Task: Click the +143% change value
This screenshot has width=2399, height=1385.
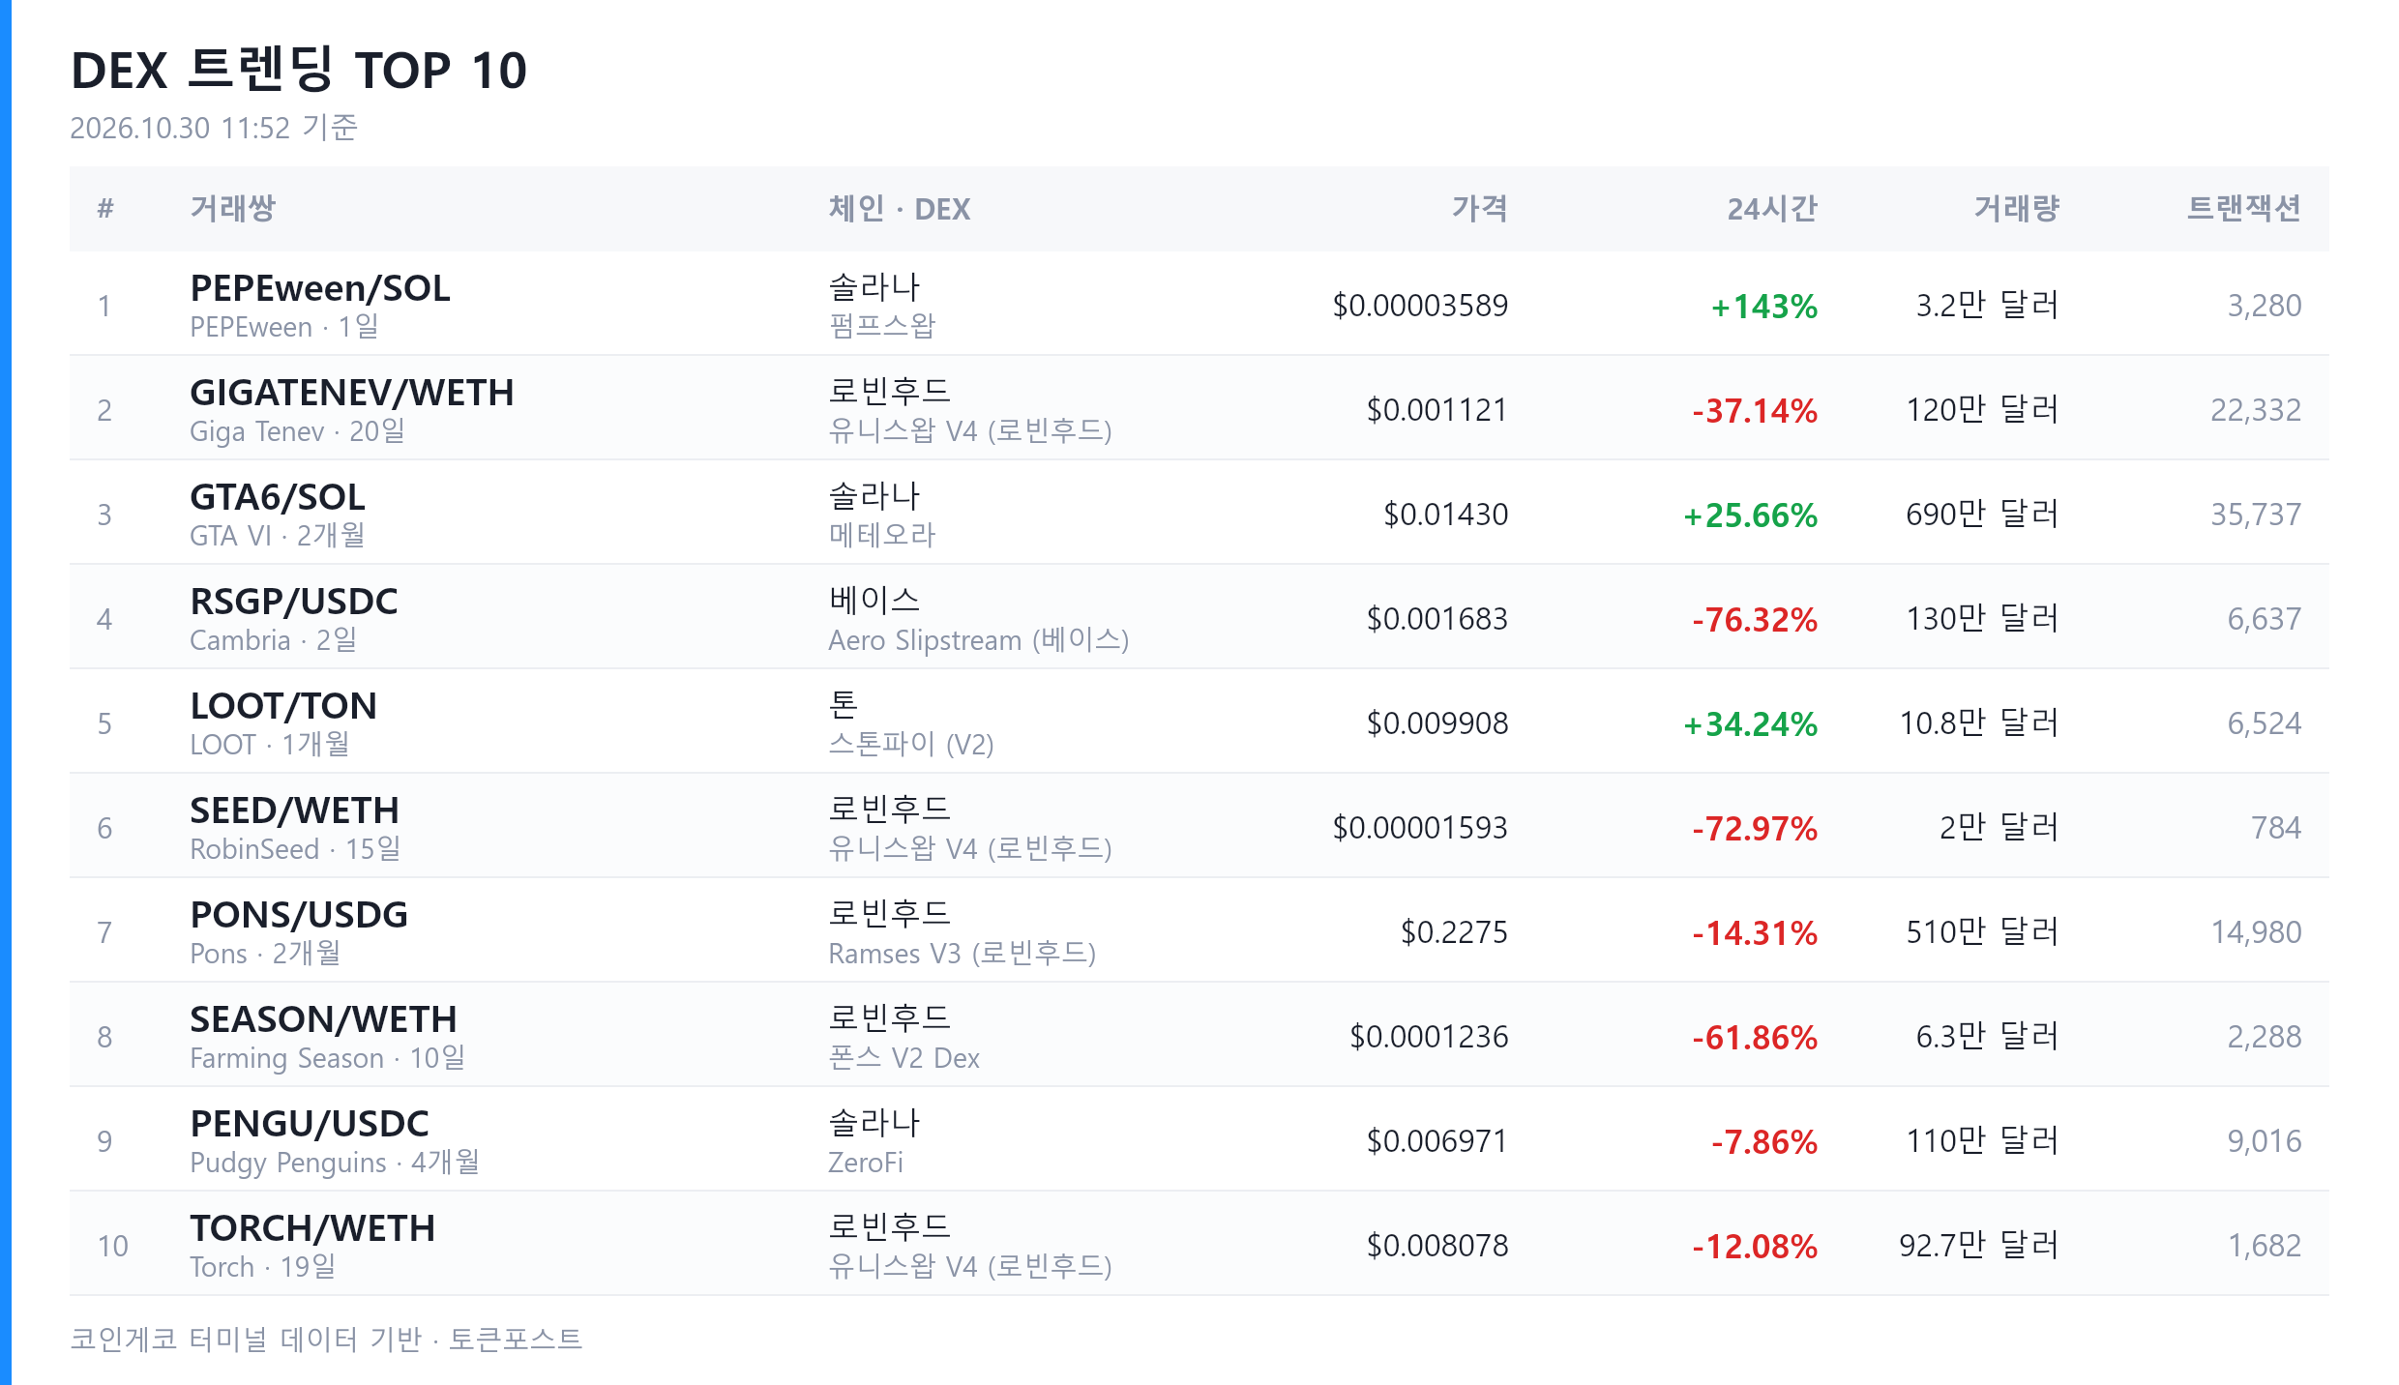Action: 1764,307
